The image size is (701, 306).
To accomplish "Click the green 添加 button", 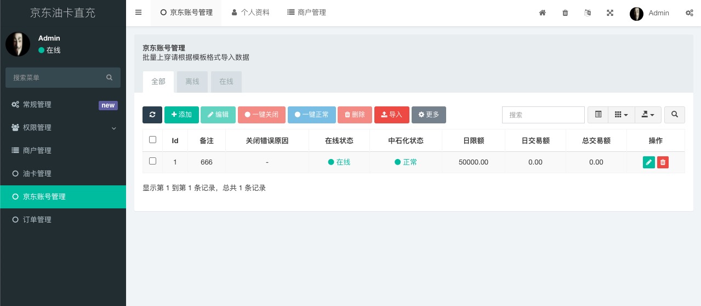I will 181,115.
